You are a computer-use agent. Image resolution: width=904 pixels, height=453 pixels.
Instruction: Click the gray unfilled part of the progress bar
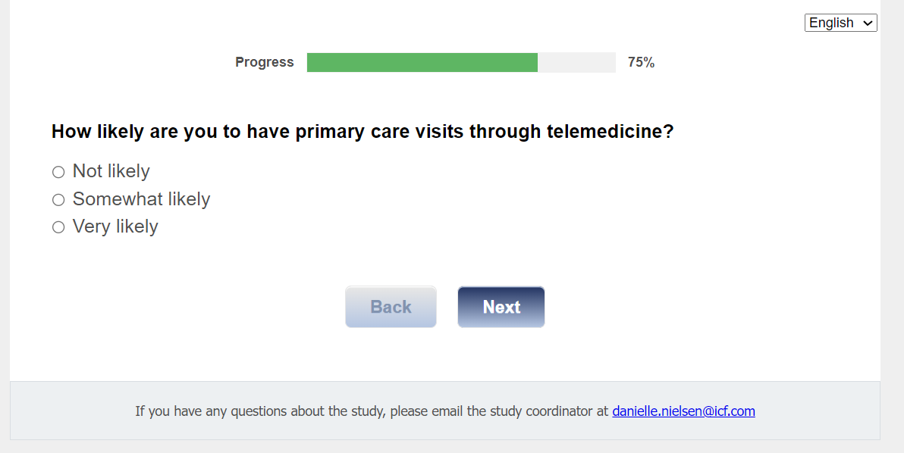pos(576,63)
